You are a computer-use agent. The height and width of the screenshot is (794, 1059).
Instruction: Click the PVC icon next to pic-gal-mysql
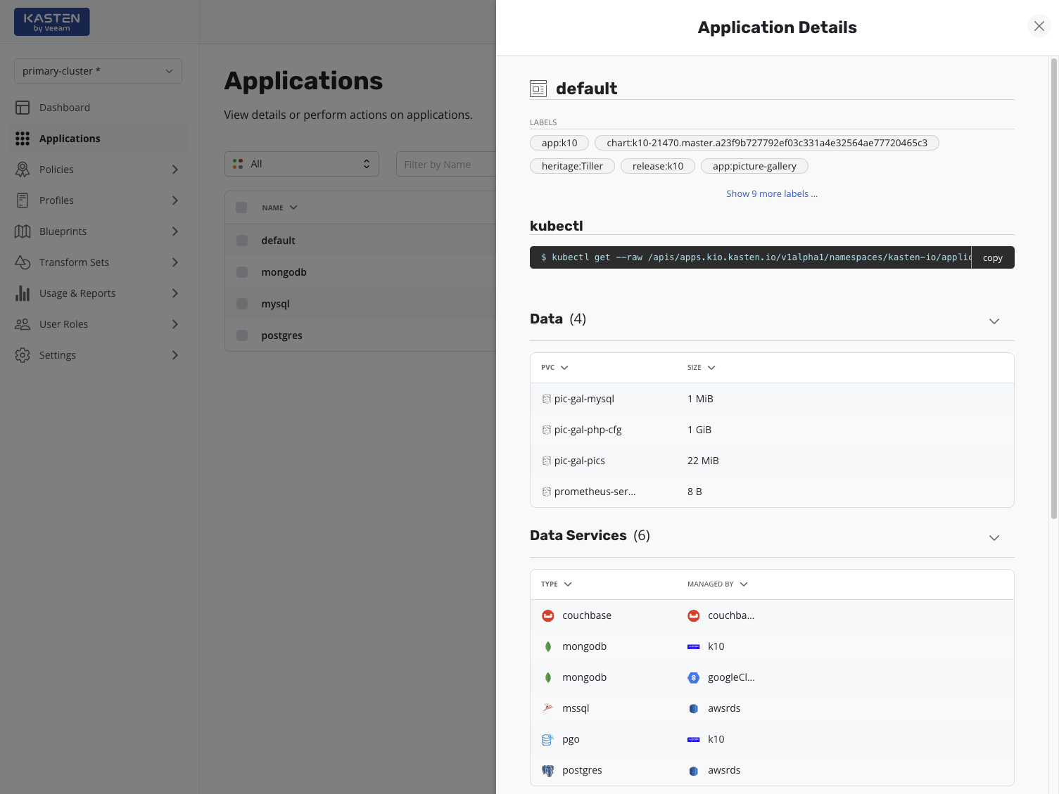[547, 399]
